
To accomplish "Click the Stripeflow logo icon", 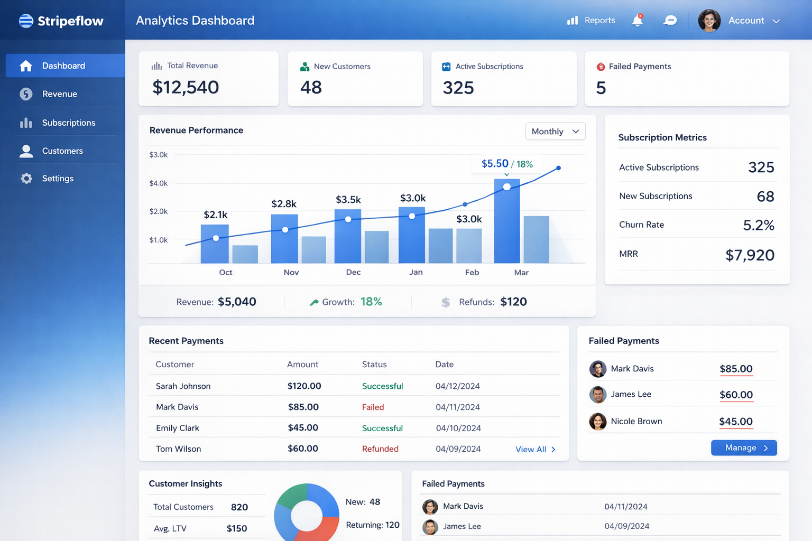I will point(25,21).
